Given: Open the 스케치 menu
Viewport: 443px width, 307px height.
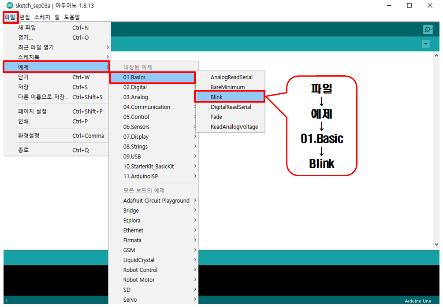Looking at the screenshot, I should [x=42, y=17].
